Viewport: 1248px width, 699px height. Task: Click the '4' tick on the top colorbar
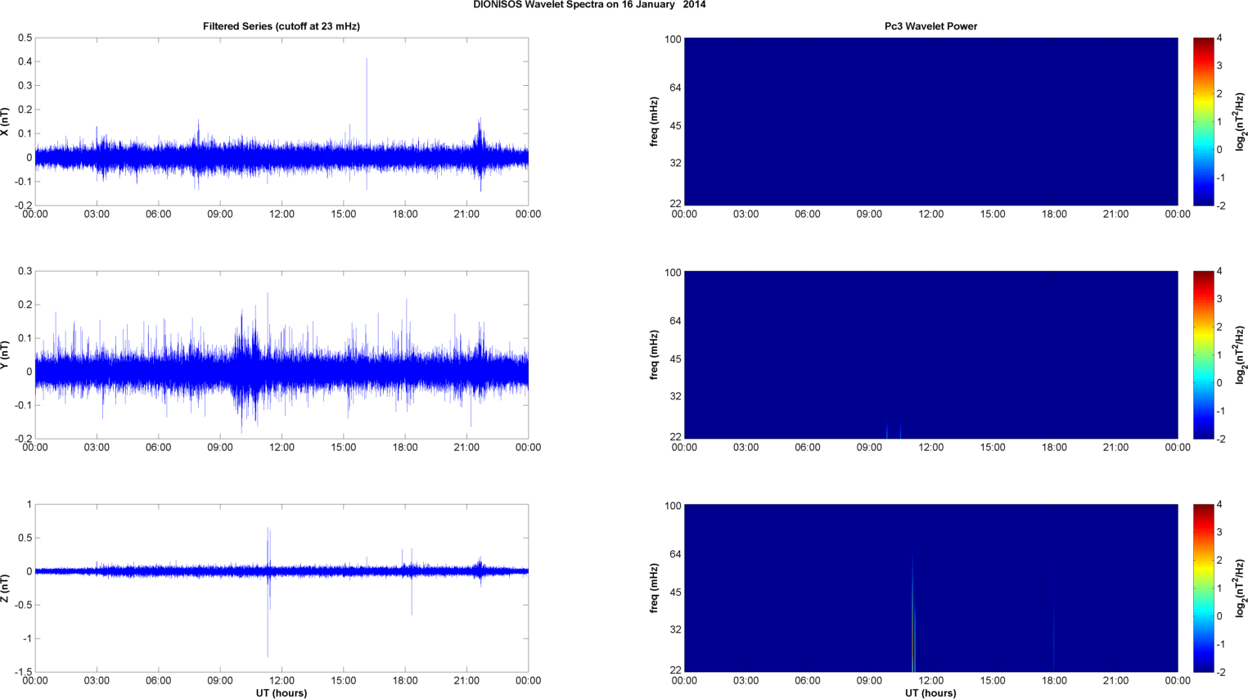[x=1219, y=38]
